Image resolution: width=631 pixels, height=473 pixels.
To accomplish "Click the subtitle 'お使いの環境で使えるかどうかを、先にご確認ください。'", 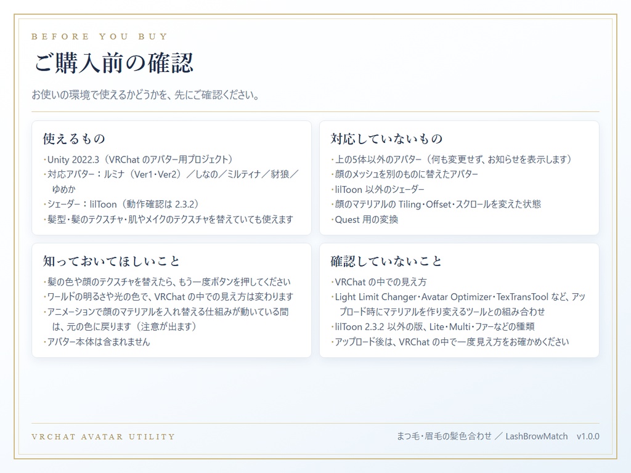I will tap(145, 95).
